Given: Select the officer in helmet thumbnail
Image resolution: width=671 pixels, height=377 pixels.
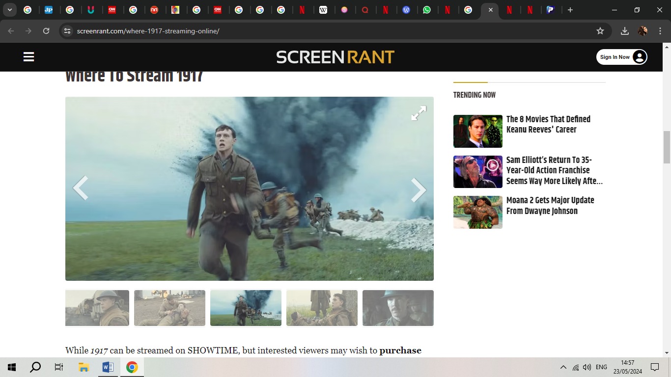Looking at the screenshot, I should [x=398, y=308].
